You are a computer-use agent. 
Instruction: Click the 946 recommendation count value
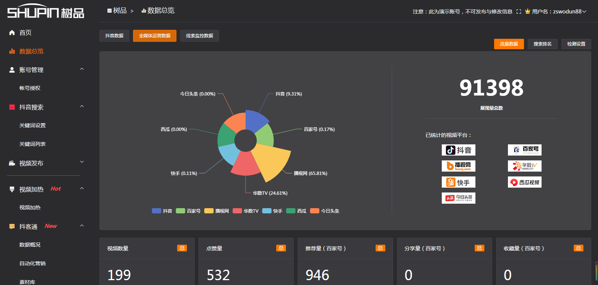[317, 275]
